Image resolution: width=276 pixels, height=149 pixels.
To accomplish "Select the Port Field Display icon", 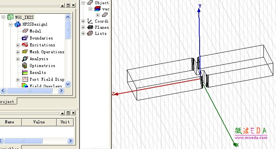I will [25, 79].
